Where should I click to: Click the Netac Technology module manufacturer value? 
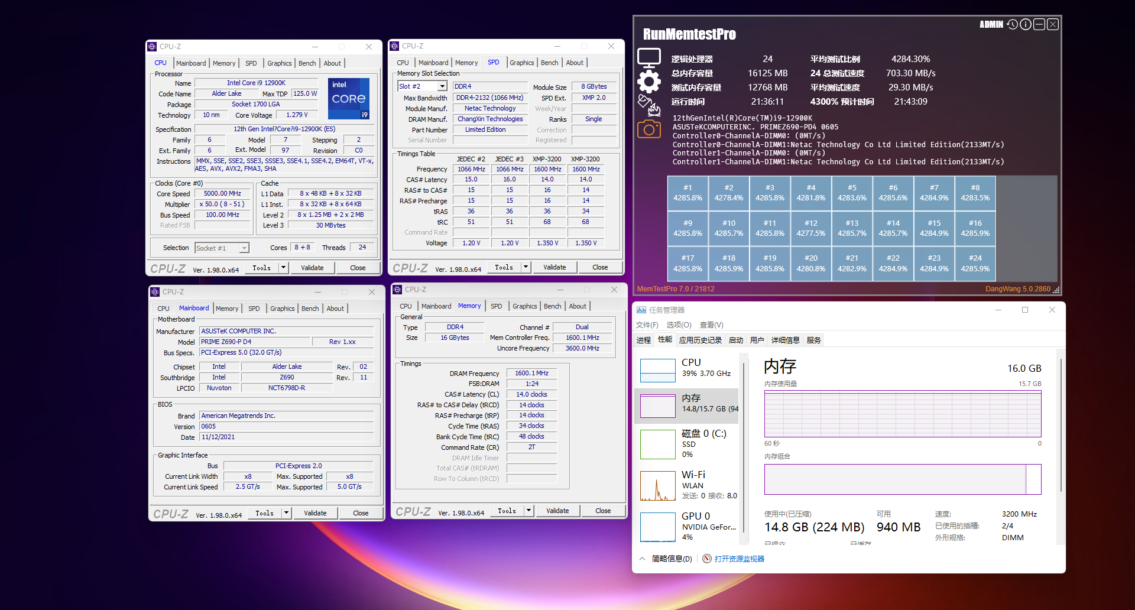(x=490, y=108)
